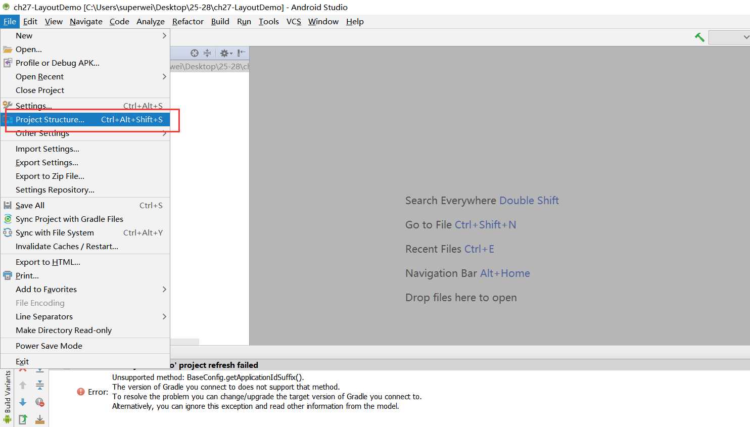Click the orange tray download icon in Messages panel
The height and width of the screenshot is (427, 750).
coord(40,419)
